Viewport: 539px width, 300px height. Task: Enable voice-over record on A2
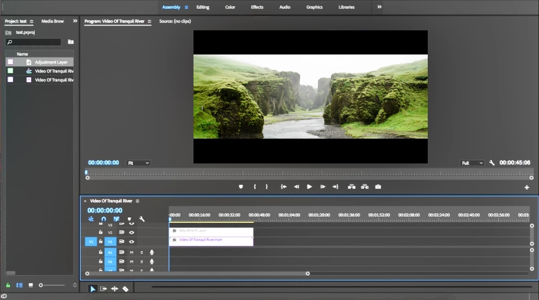151,261
